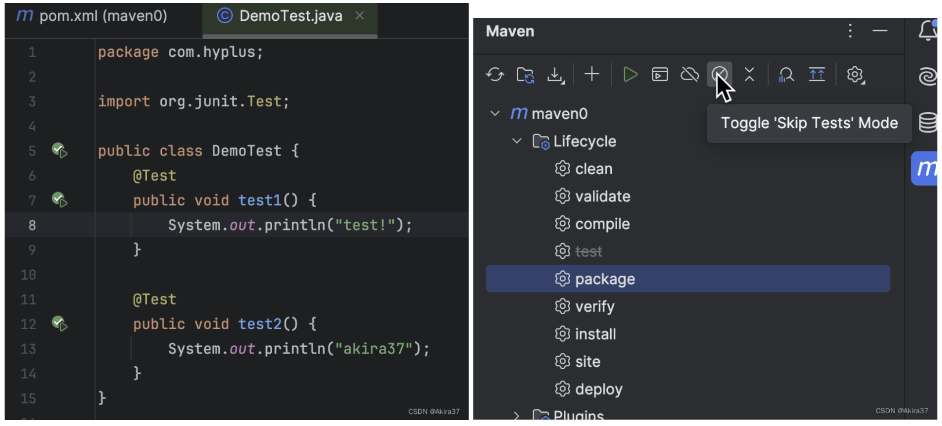
Task: Select the install lifecycle goal
Action: point(595,334)
